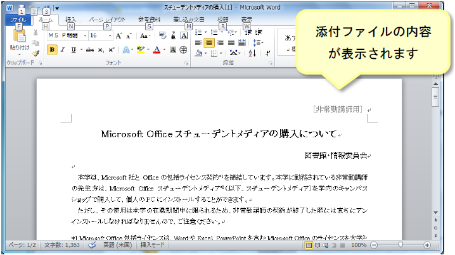Click the character border (boxed A) icon
455x255 pixels.
tap(184, 35)
